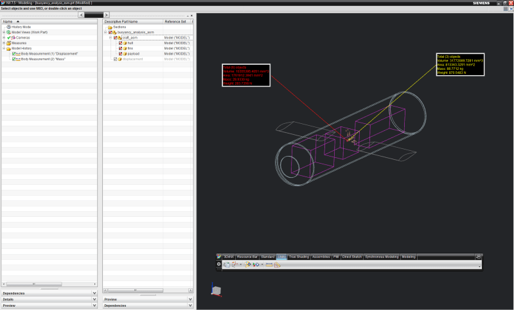Viewport: 514px width, 310px height.
Task: Click the view triad cube
Action: click(x=217, y=290)
